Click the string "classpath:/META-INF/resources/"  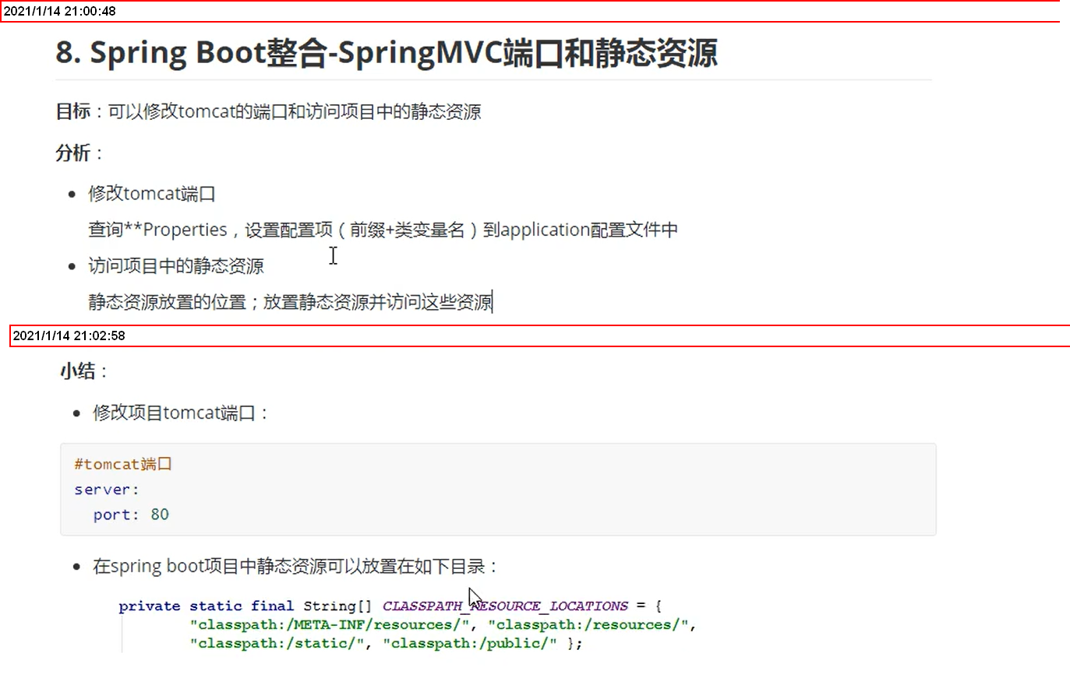330,624
